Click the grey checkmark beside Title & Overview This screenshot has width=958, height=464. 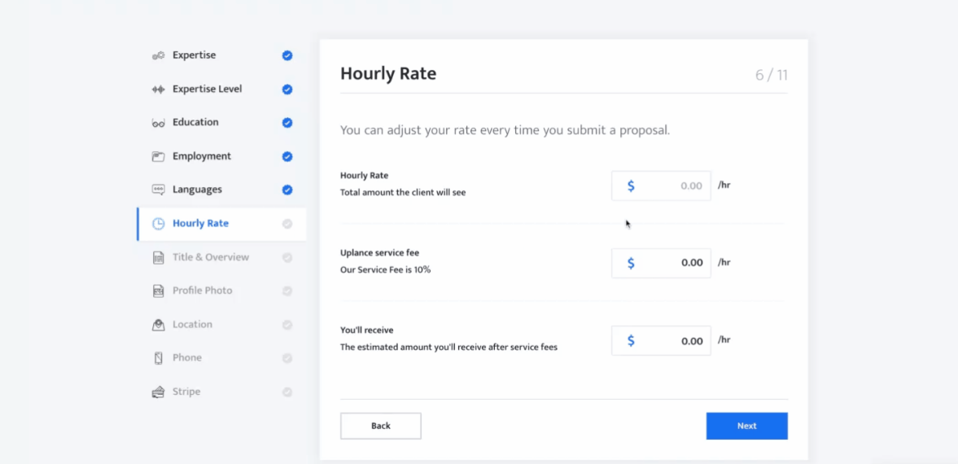tap(287, 257)
